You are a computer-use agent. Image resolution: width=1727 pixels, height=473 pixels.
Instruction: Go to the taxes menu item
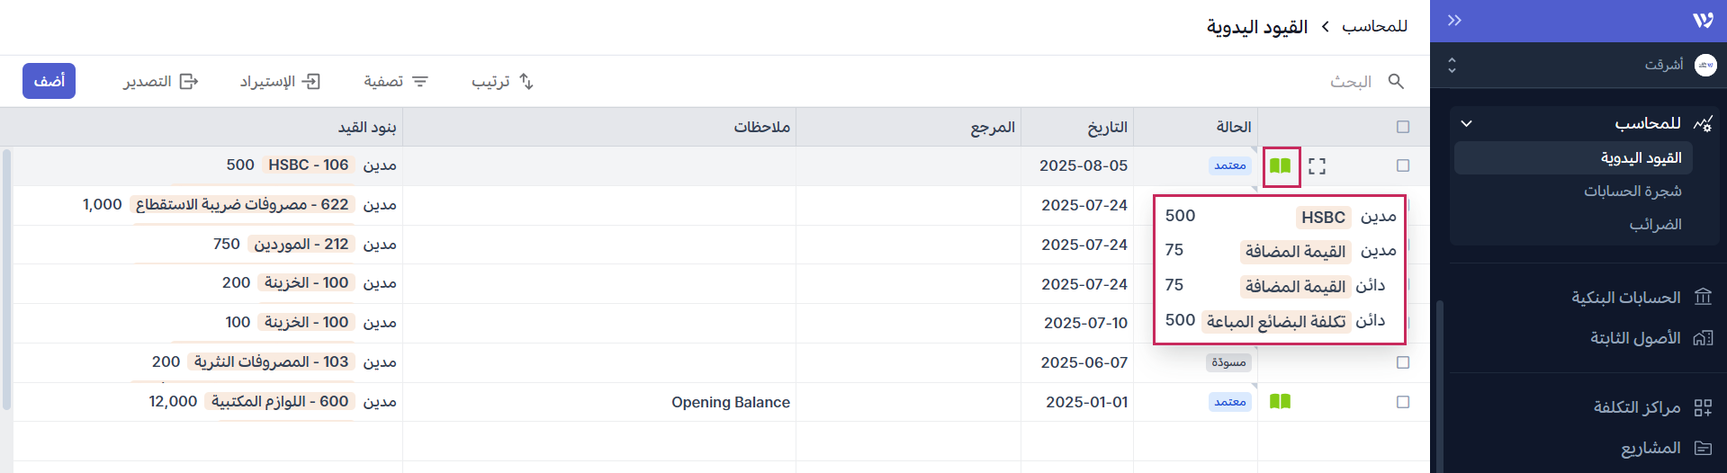(x=1655, y=224)
